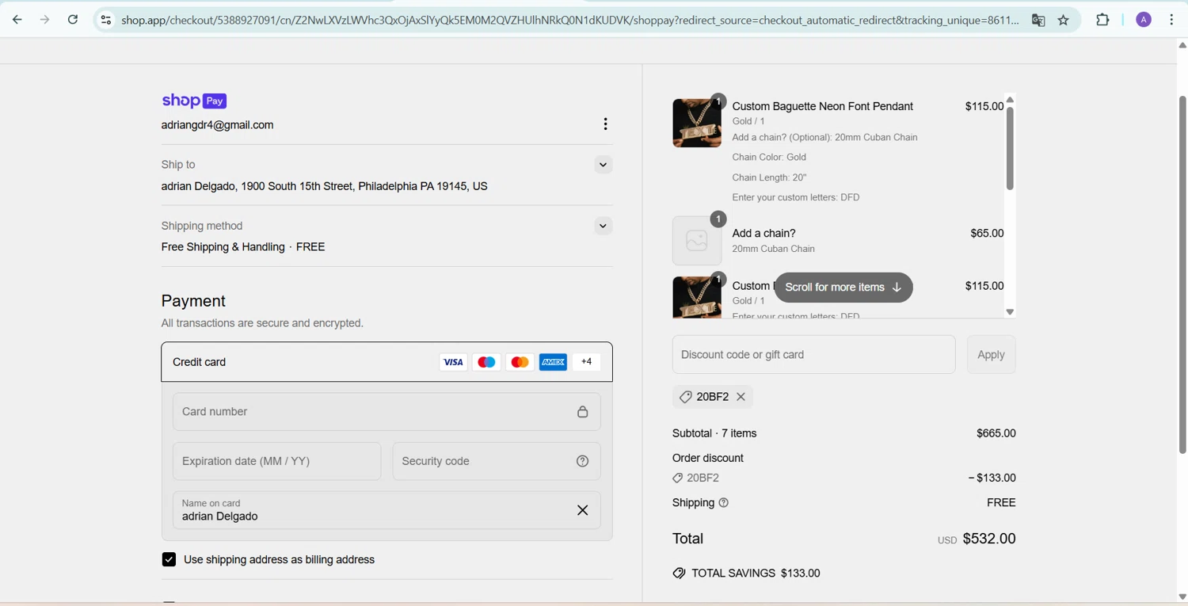Click the $65.00 chain price
Image resolution: width=1188 pixels, height=606 pixels.
(987, 233)
